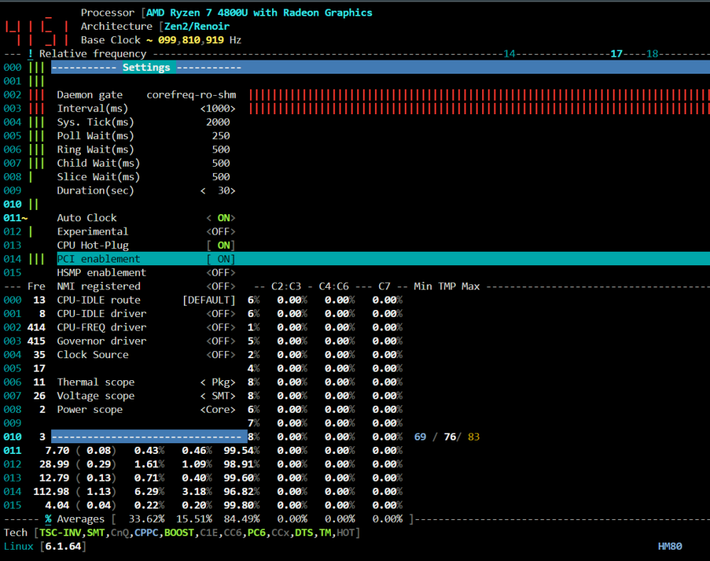This screenshot has width=710, height=561.
Task: Open the Power scope Core selector
Action: [x=218, y=409]
